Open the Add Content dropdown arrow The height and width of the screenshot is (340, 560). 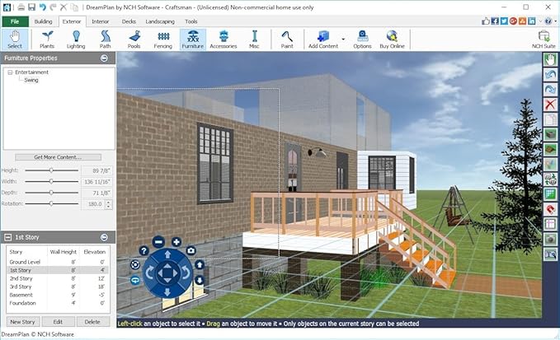coord(342,39)
